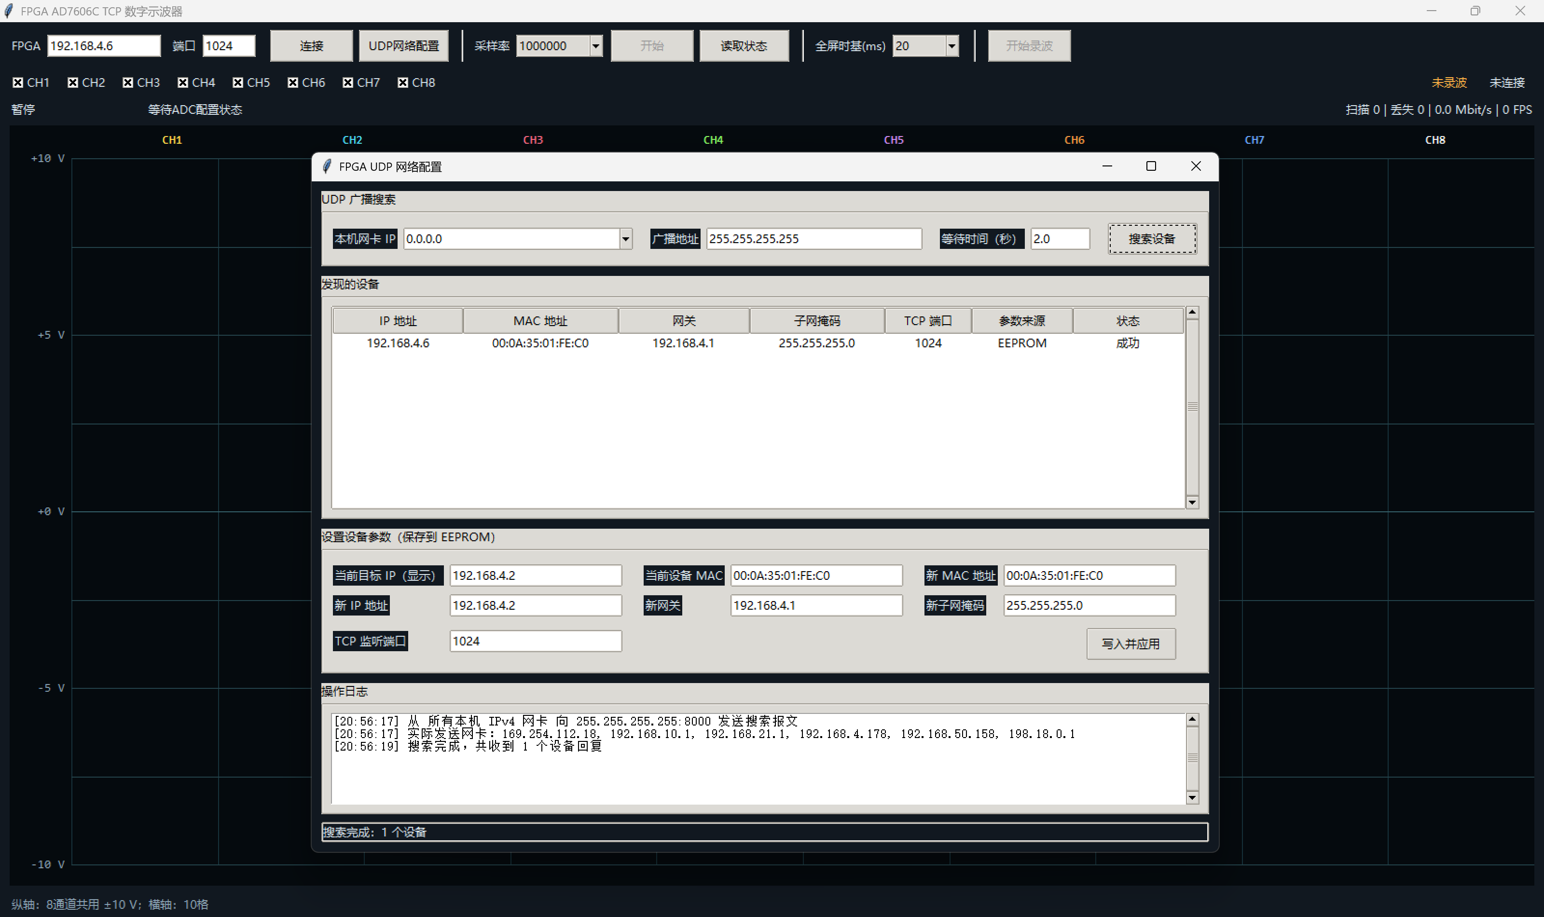This screenshot has height=917, width=1544.
Task: Click the 状态 column header
Action: pos(1128,321)
